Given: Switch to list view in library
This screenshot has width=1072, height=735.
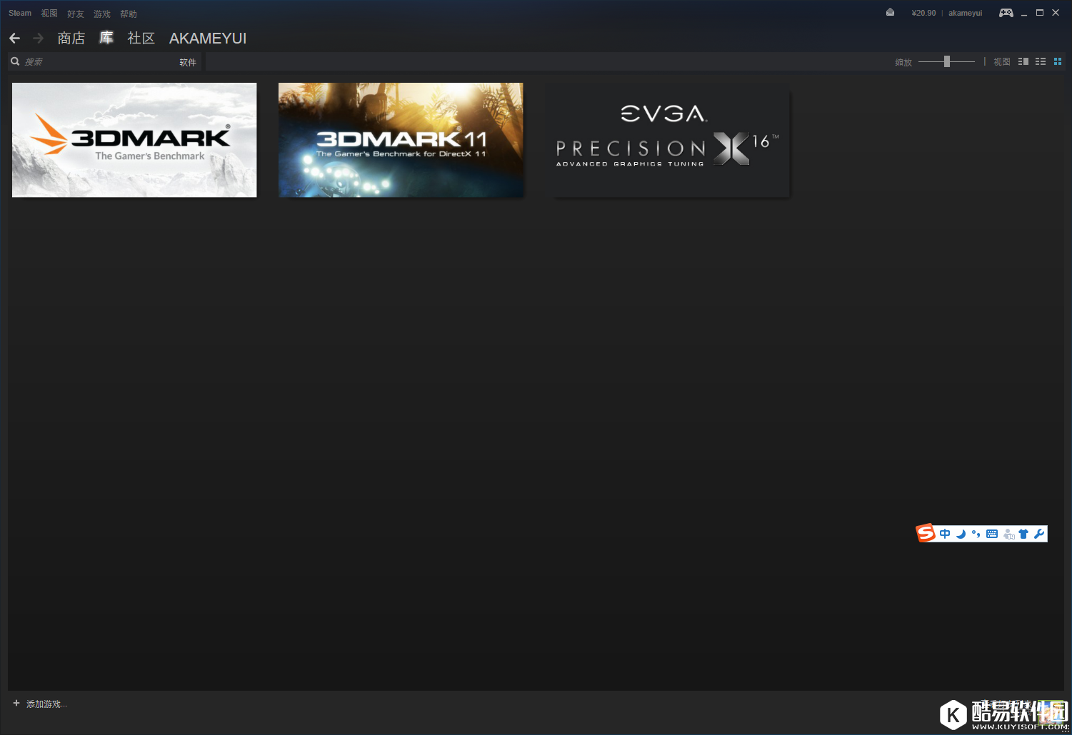Looking at the screenshot, I should coord(1040,61).
